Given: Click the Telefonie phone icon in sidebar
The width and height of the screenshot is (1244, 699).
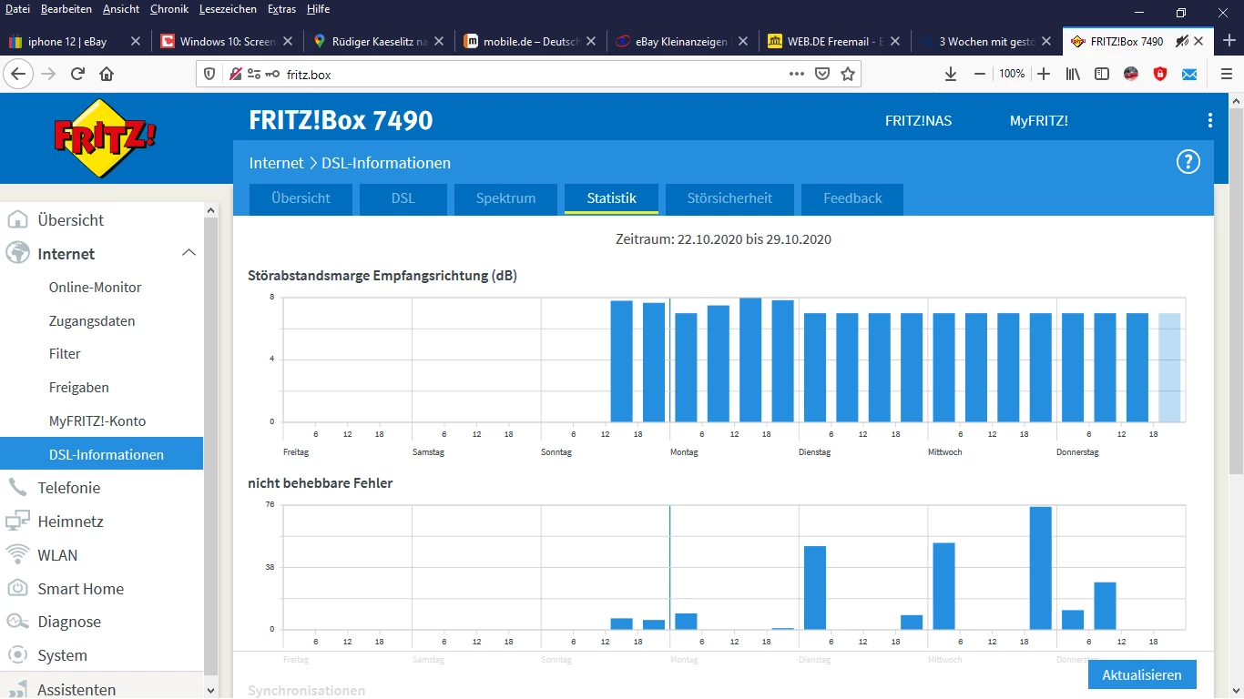Looking at the screenshot, I should (x=17, y=488).
